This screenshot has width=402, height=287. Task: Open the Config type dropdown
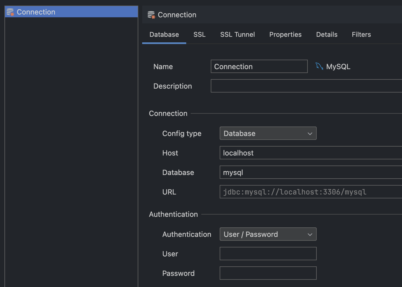[268, 133]
